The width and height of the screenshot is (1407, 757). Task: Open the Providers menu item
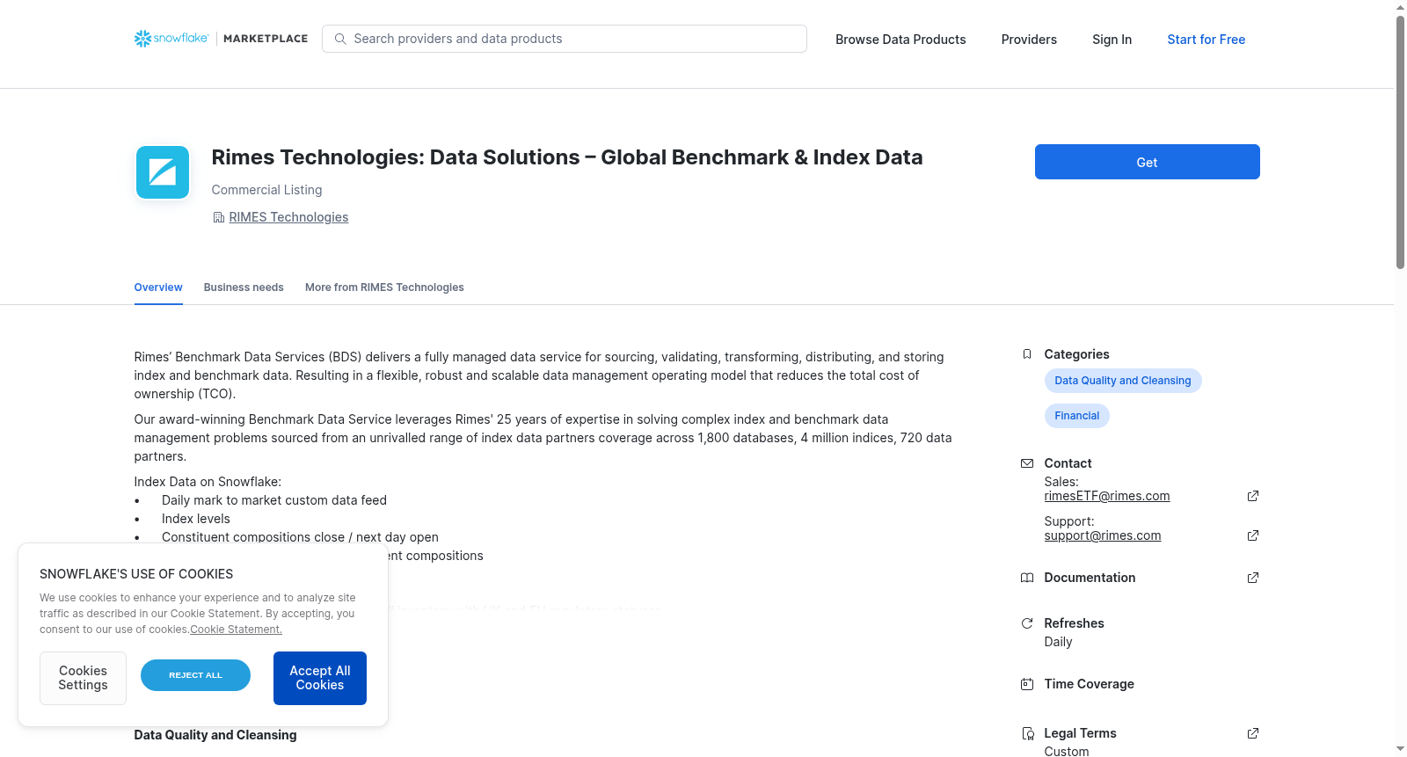pyautogui.click(x=1029, y=40)
